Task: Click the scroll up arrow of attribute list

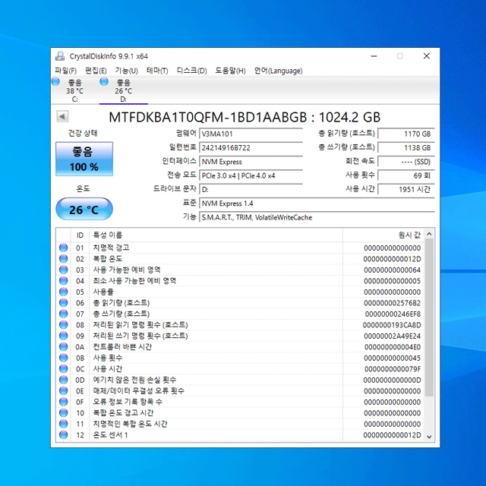Action: 429,234
